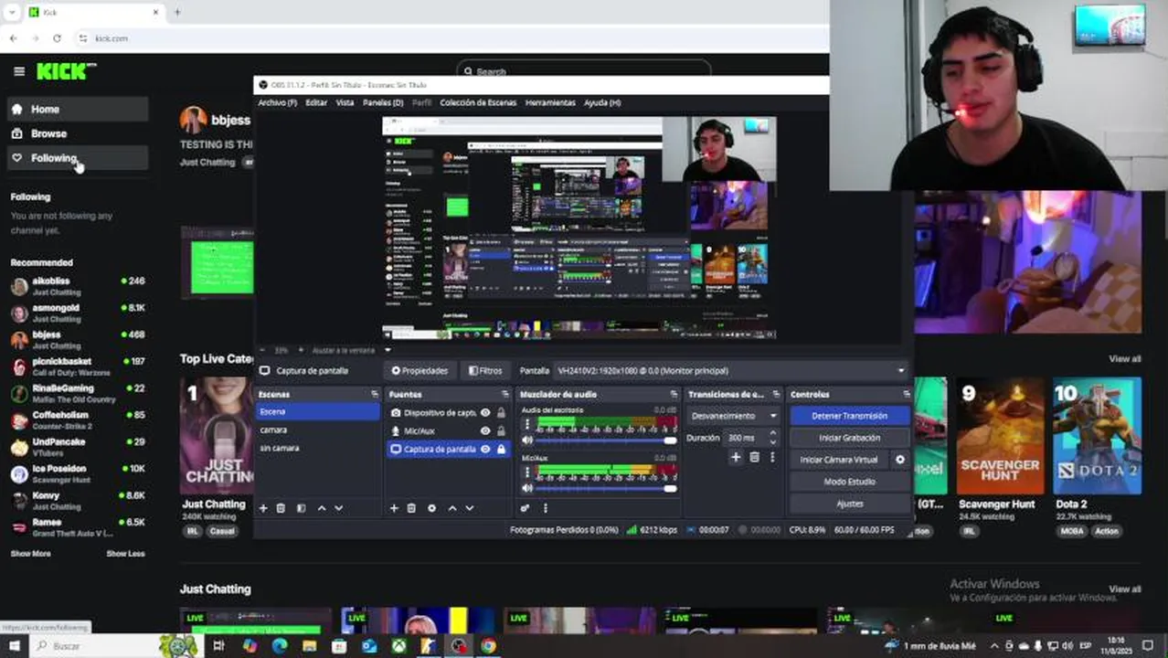Open Fuentes panel dock options icon
The width and height of the screenshot is (1168, 658).
point(505,395)
